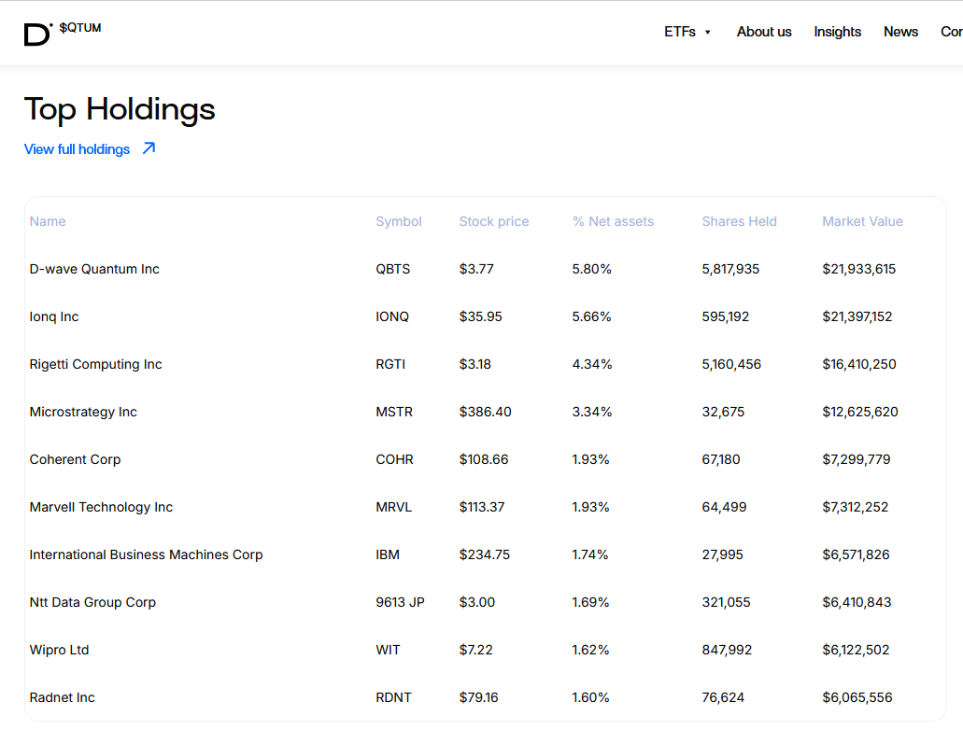This screenshot has height=730, width=963.
Task: Click the Stock price column header
Action: click(x=493, y=221)
